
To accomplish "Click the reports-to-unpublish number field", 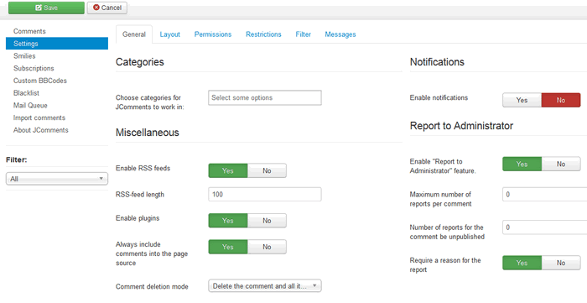I will [x=545, y=227].
